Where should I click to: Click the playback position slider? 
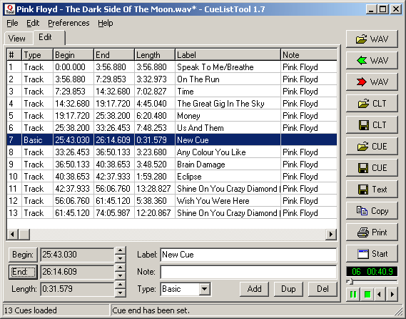pos(372,282)
